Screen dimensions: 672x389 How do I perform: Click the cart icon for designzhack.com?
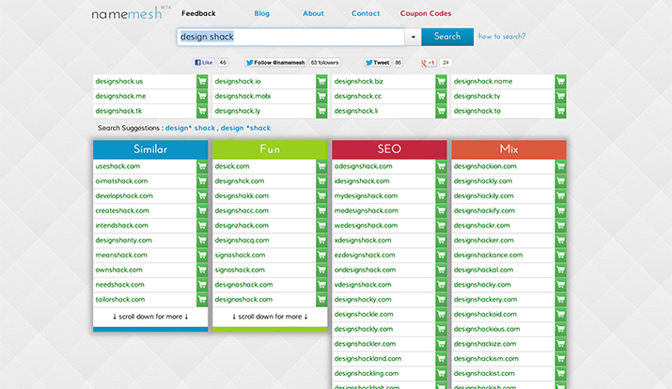tap(321, 226)
